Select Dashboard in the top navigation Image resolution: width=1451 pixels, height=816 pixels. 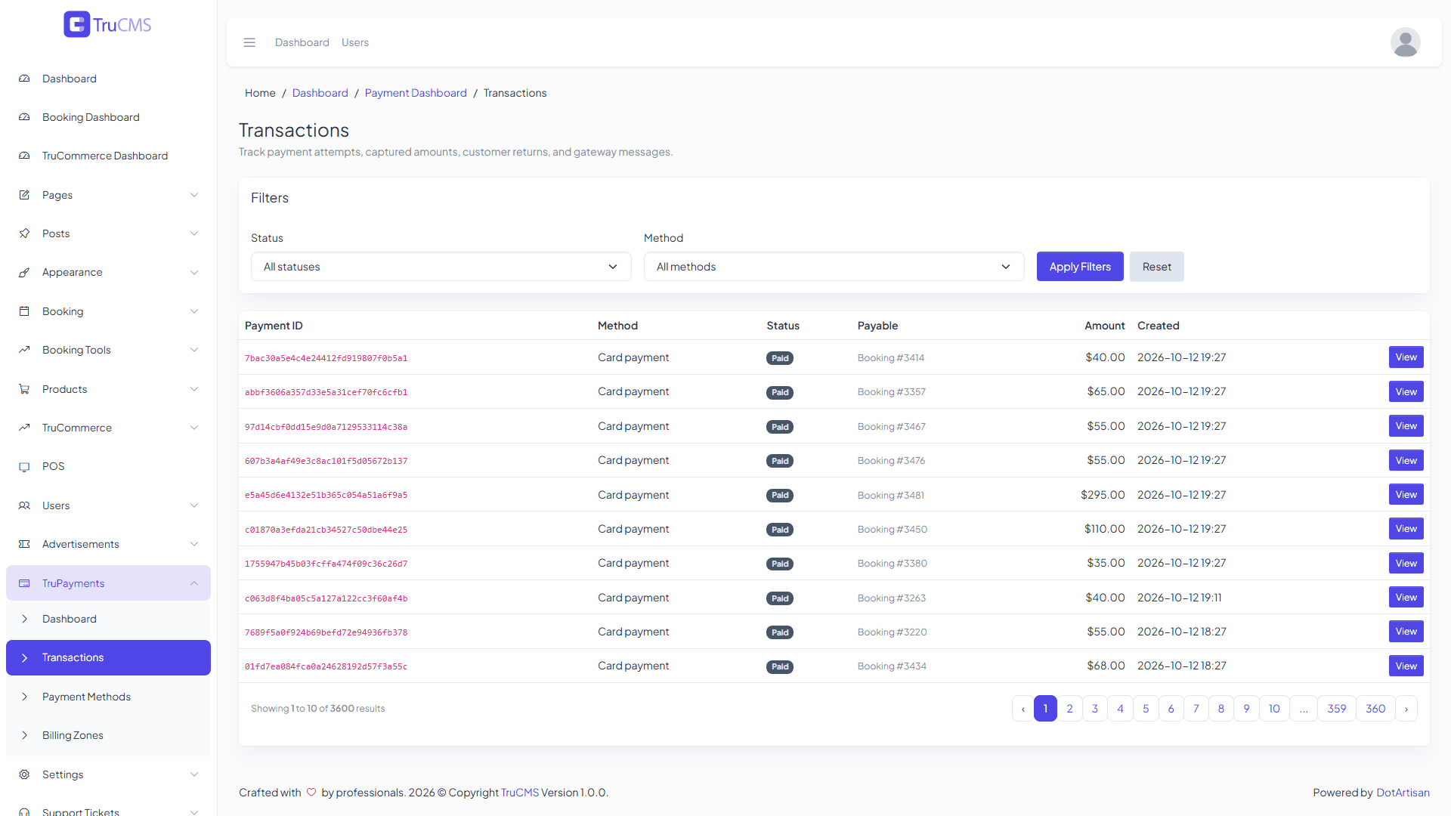coord(302,42)
